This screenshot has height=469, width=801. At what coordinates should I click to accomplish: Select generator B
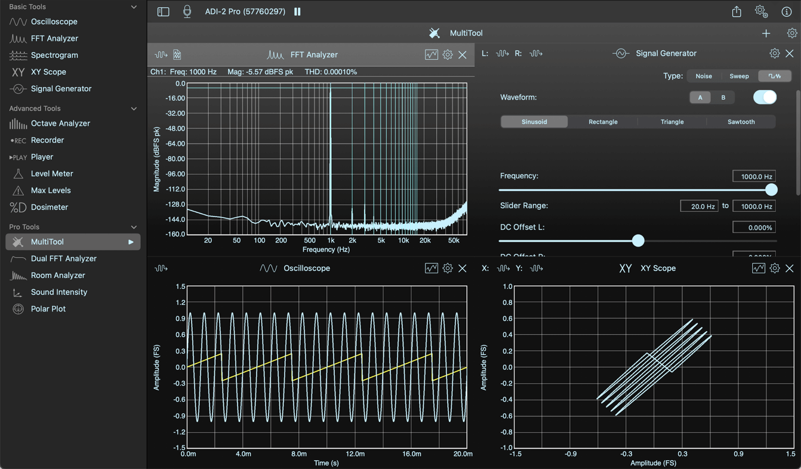(723, 97)
